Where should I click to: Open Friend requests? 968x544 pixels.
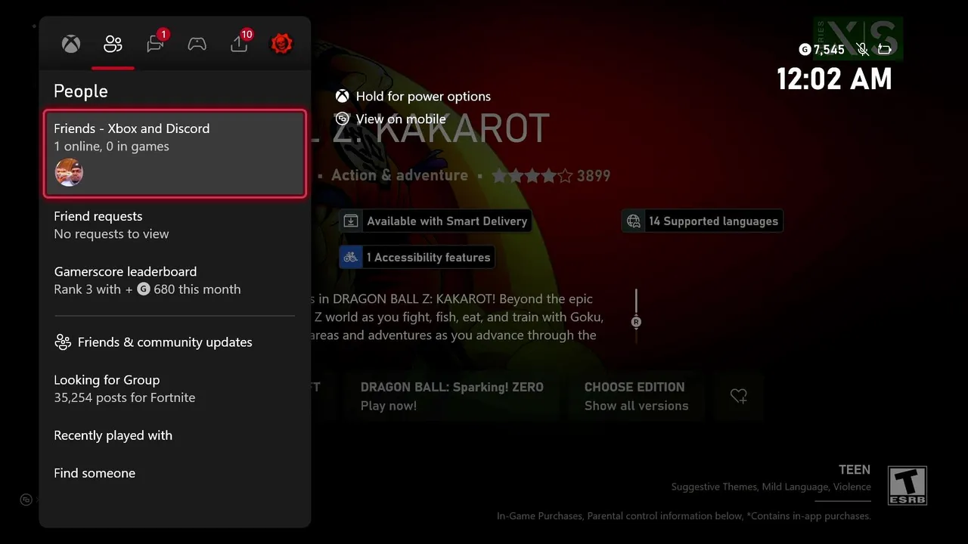pos(175,225)
